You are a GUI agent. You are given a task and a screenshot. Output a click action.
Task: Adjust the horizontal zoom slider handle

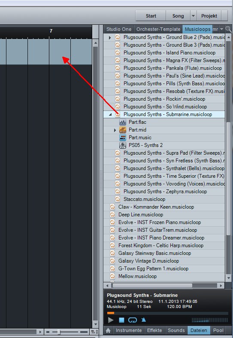tap(58, 332)
